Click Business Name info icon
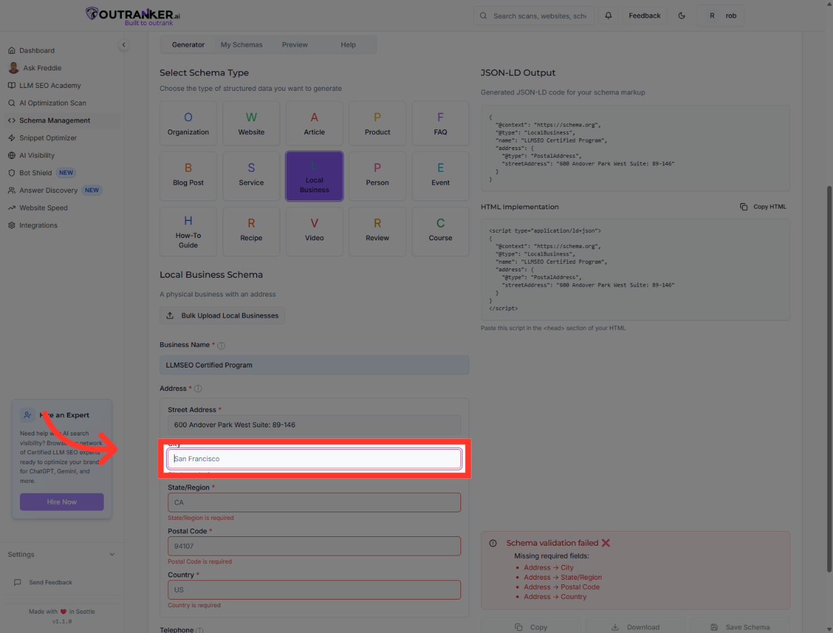The width and height of the screenshot is (833, 633). click(x=221, y=346)
